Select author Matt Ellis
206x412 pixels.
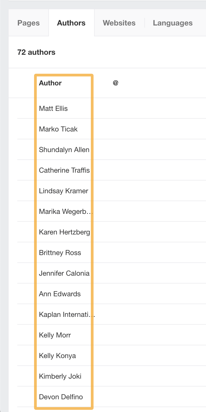pos(53,108)
